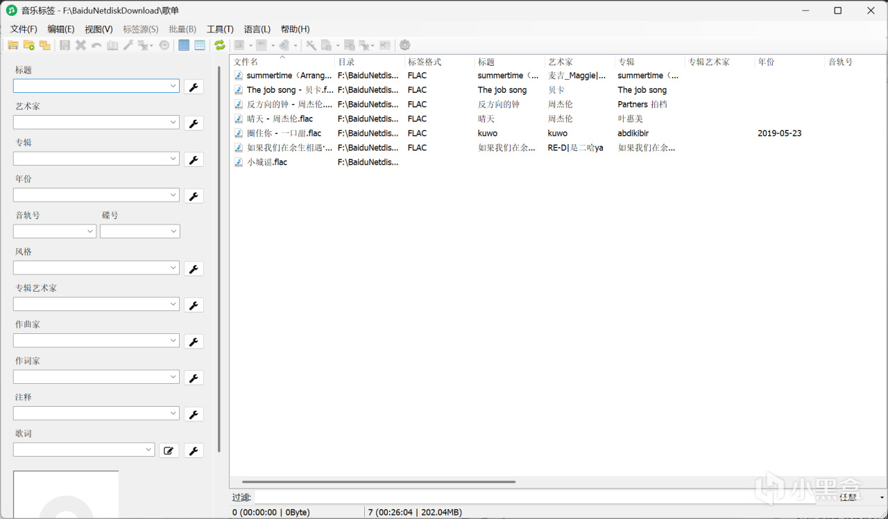The image size is (888, 519).
Task: Click the clock icon in the toolbar
Action: 164,45
